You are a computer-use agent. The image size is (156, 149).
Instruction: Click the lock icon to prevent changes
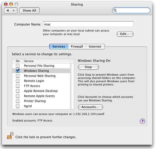(x=10, y=136)
